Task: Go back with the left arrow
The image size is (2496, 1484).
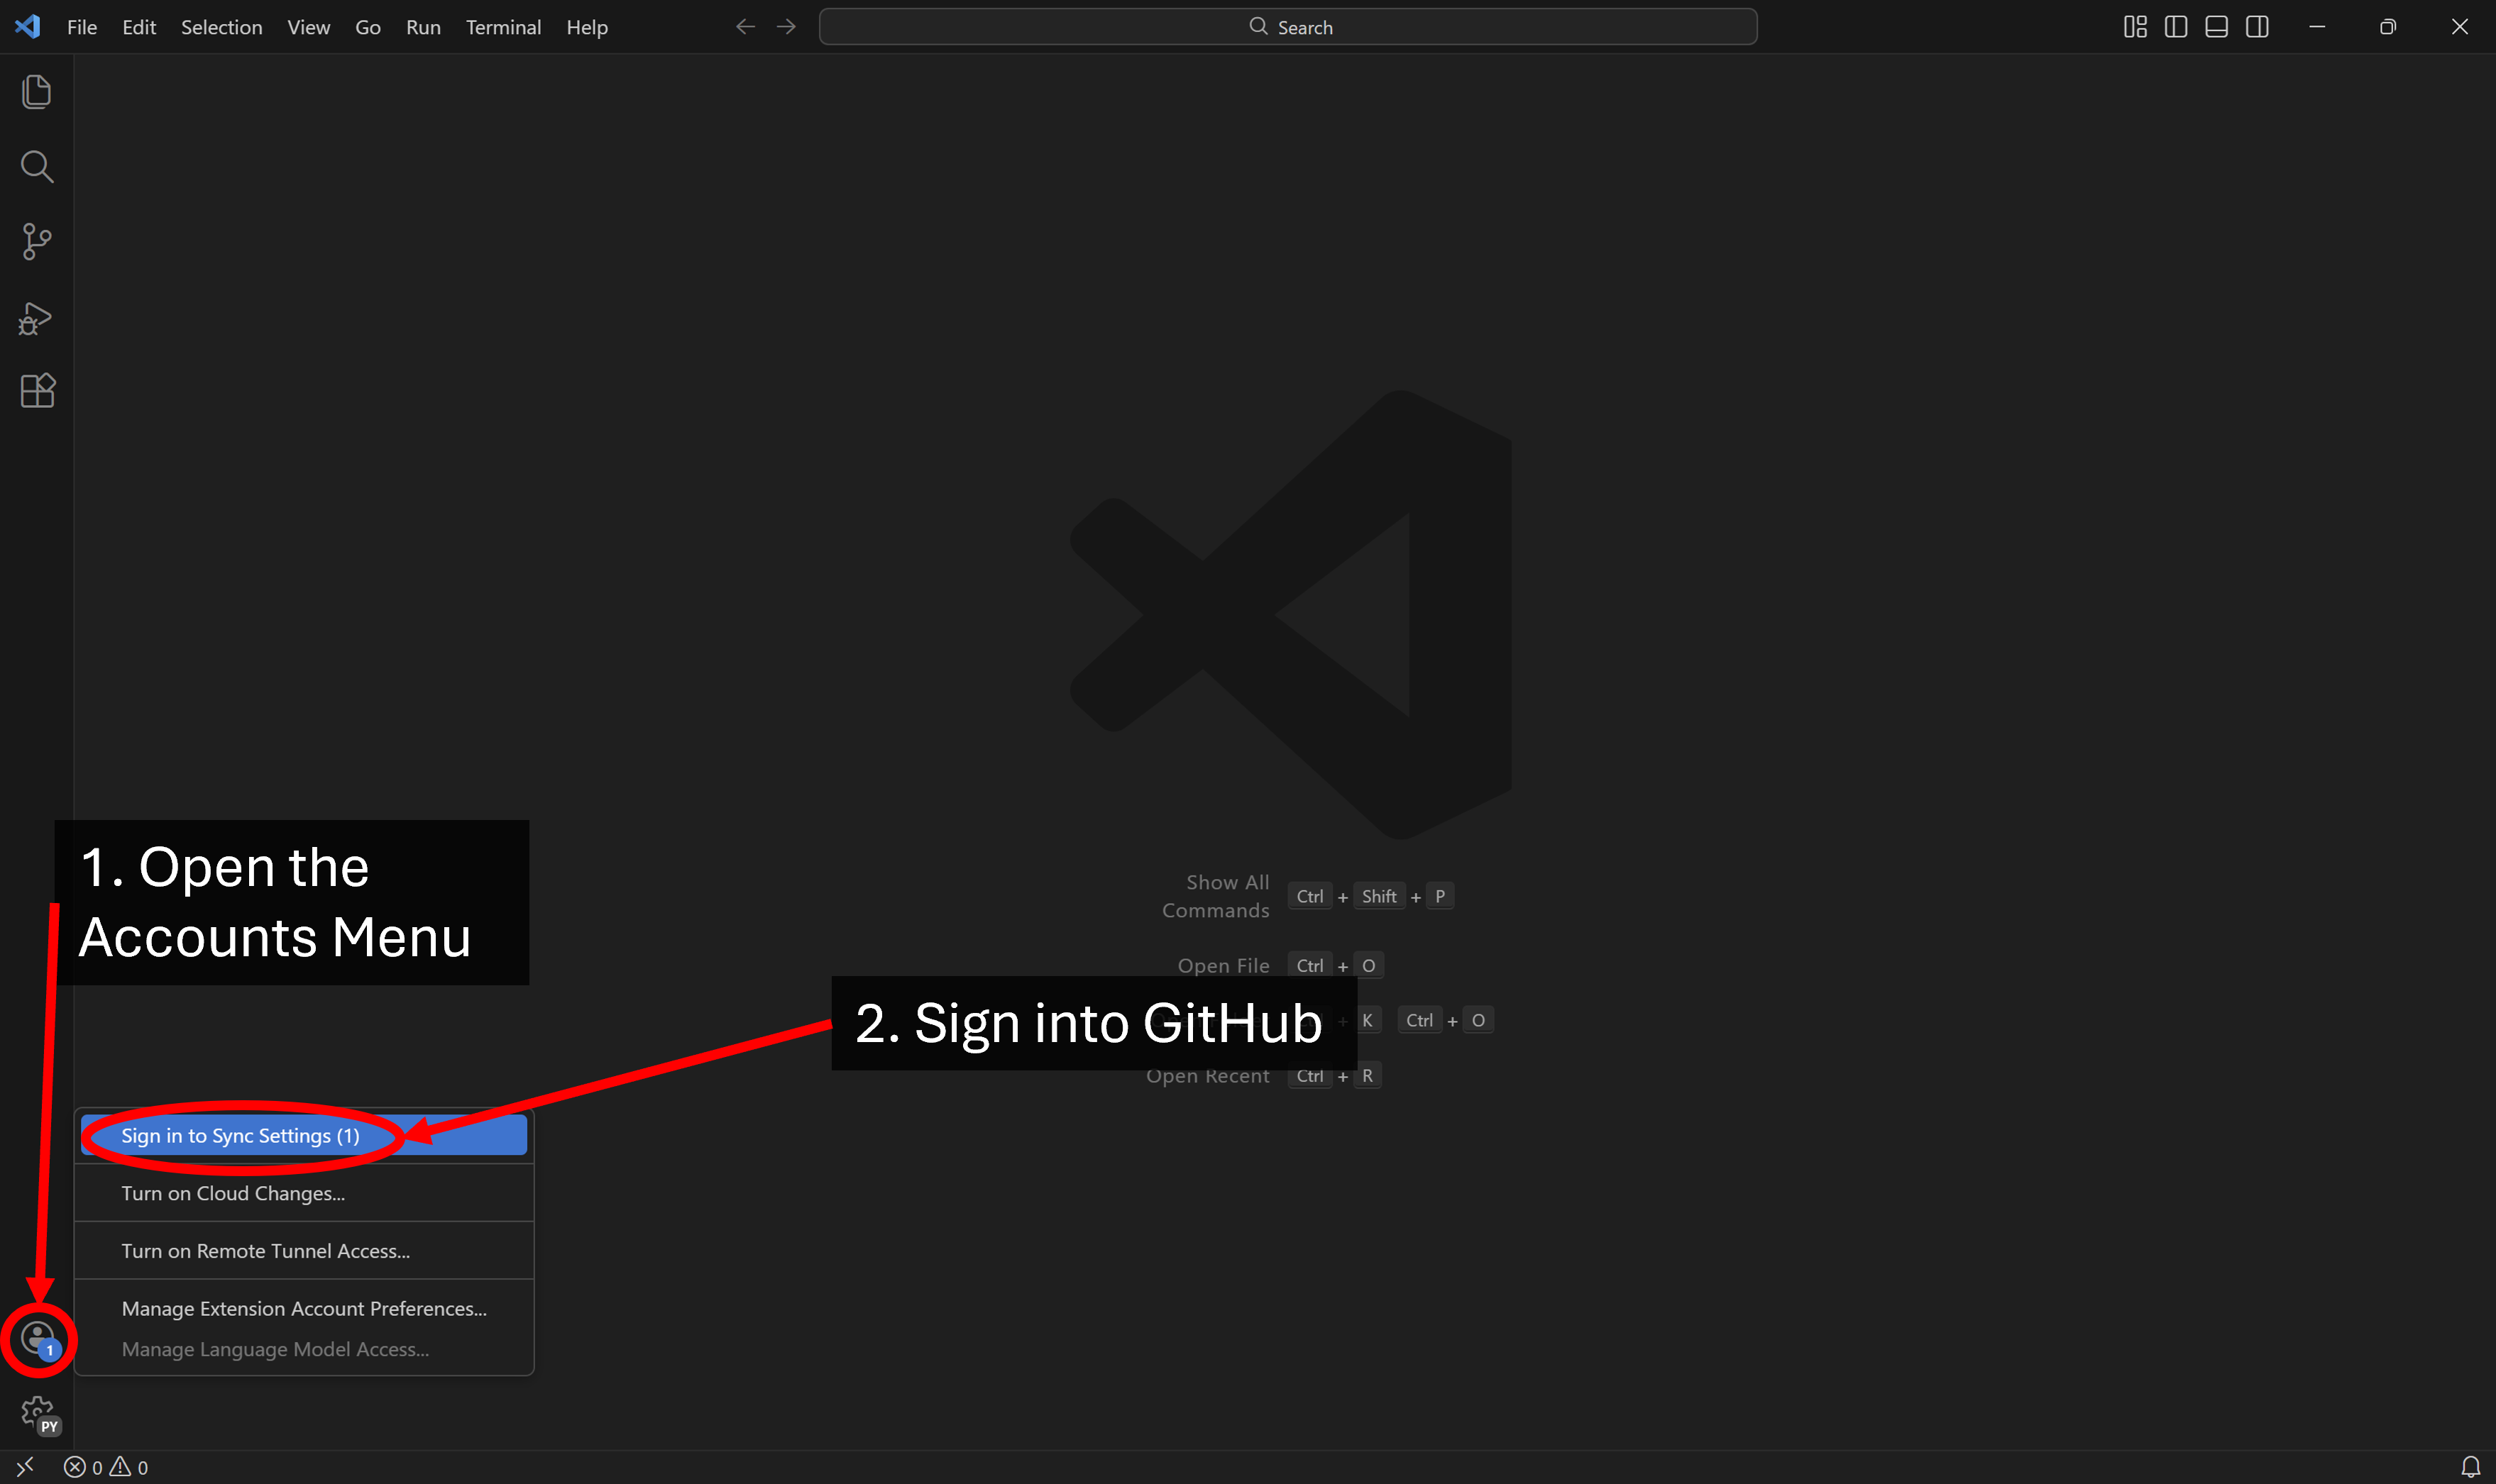Action: point(745,27)
